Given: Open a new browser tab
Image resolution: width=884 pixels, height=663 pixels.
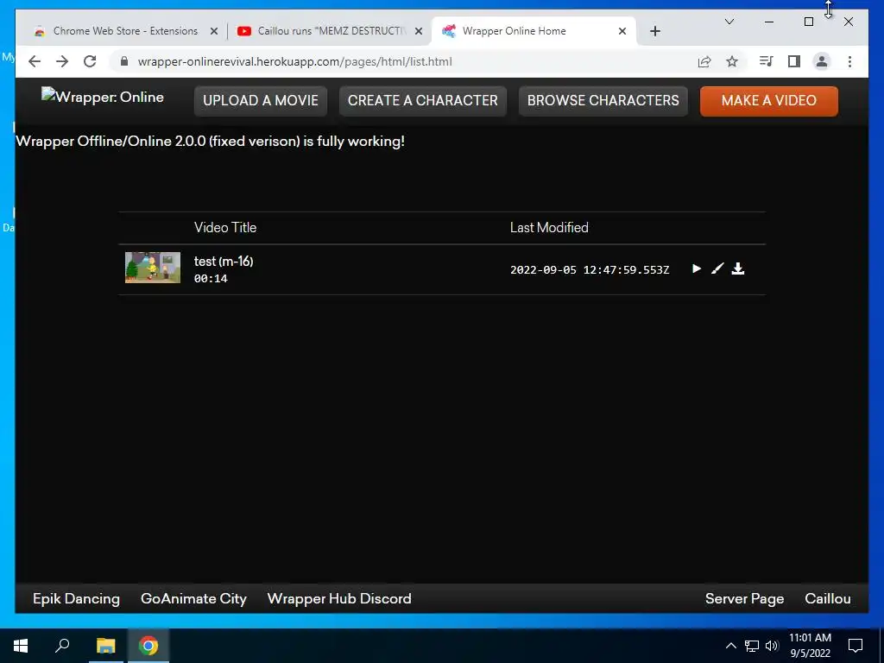Looking at the screenshot, I should pos(655,31).
